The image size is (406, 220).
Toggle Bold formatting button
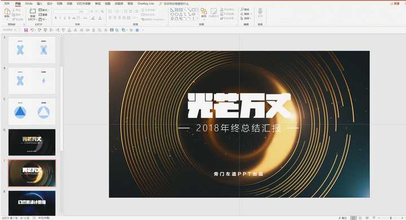coord(56,18)
